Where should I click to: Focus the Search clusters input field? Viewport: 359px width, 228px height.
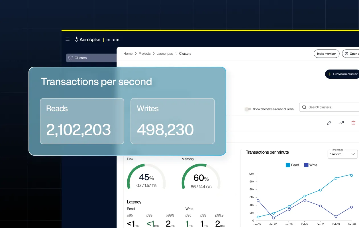tap(331, 107)
